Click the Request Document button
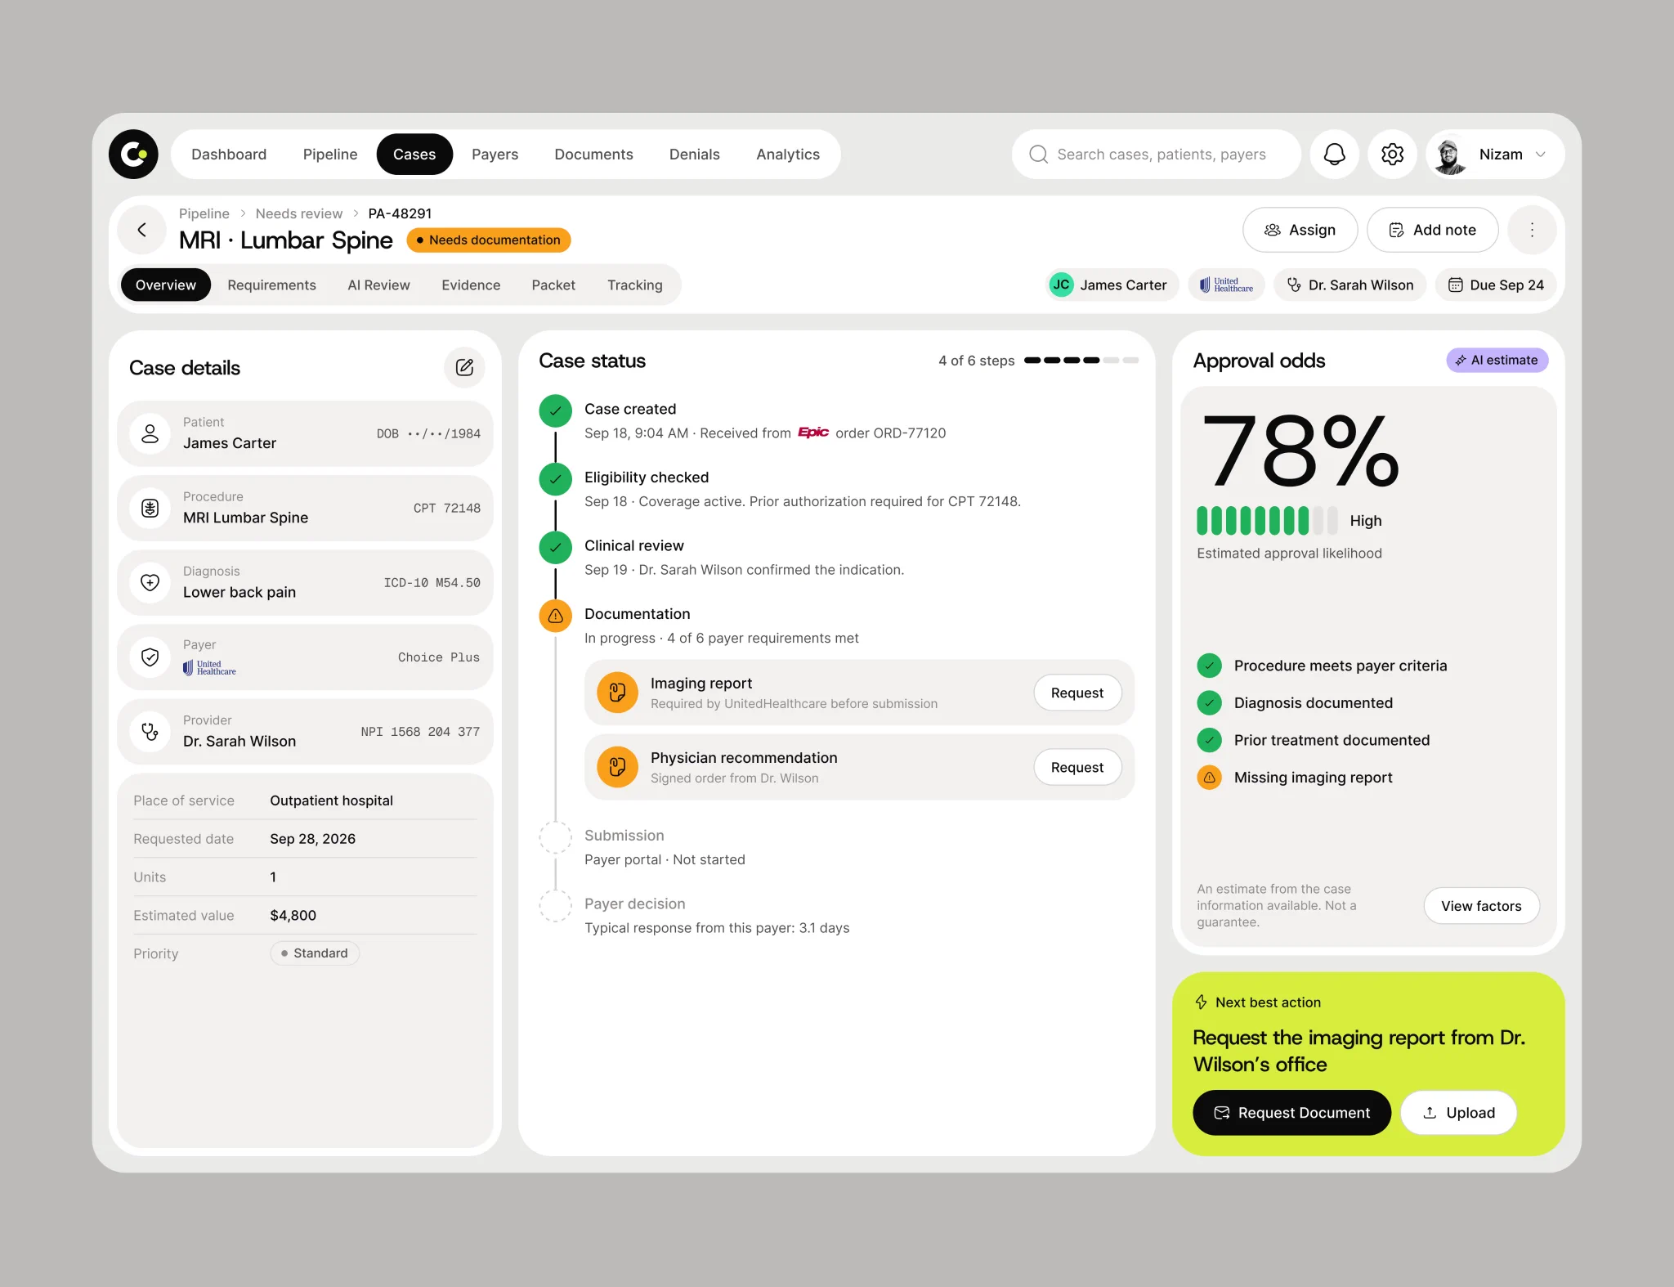The height and width of the screenshot is (1287, 1674). point(1291,1113)
